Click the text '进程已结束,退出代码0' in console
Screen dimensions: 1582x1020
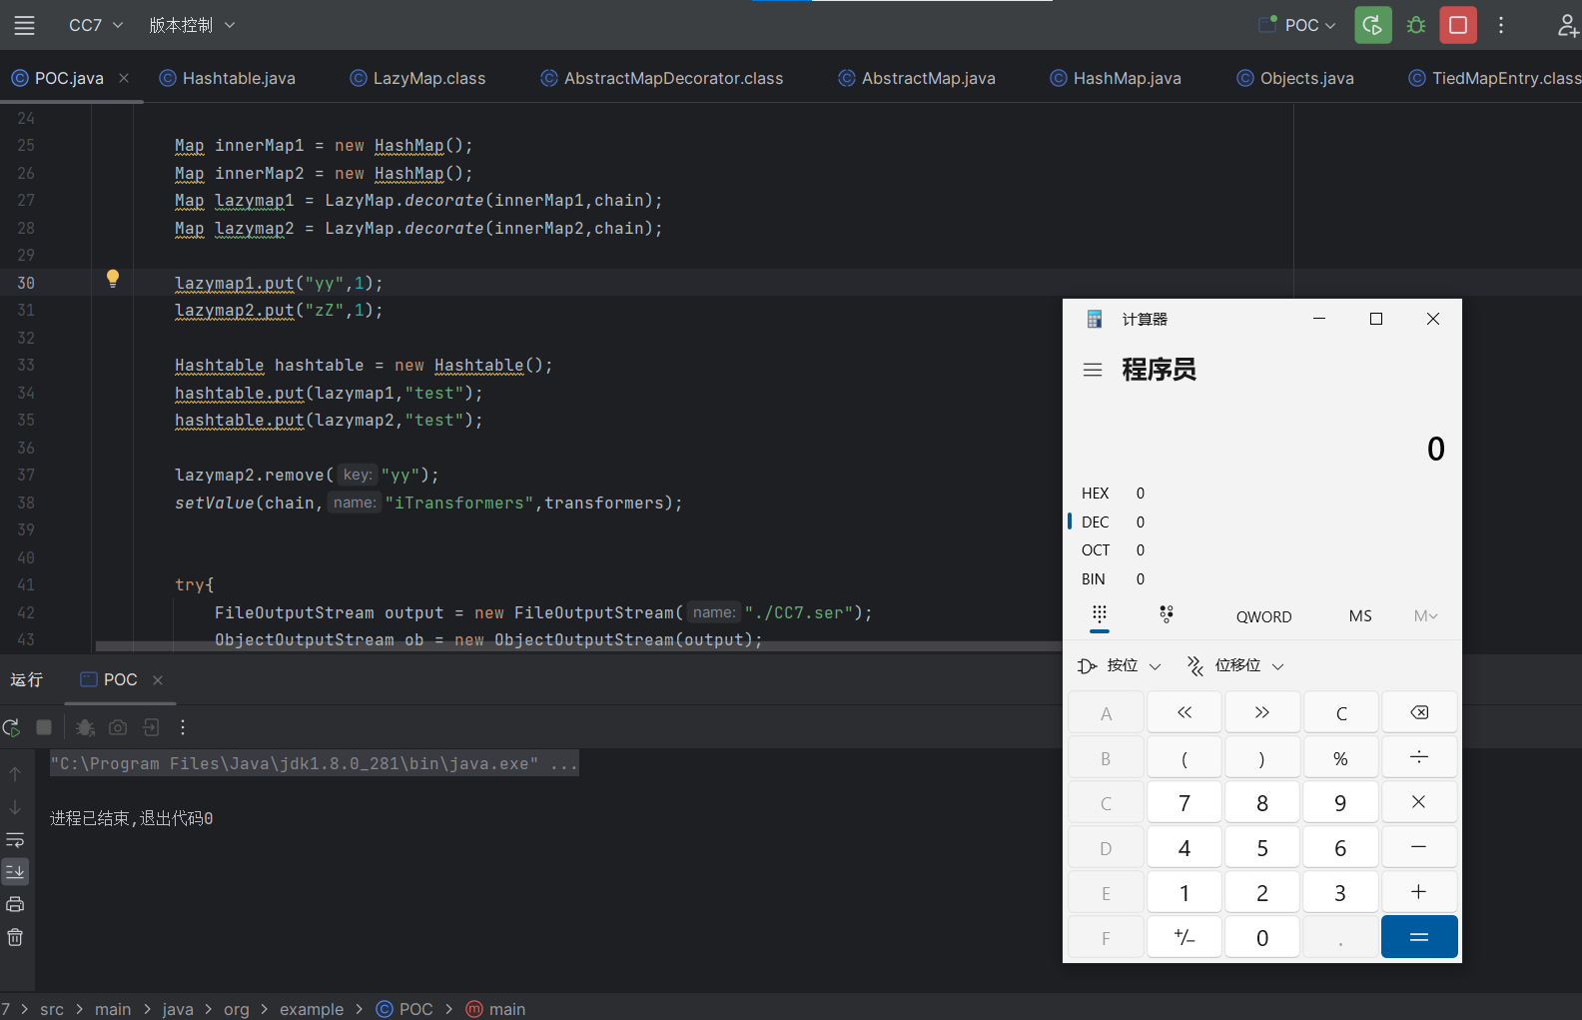click(132, 818)
